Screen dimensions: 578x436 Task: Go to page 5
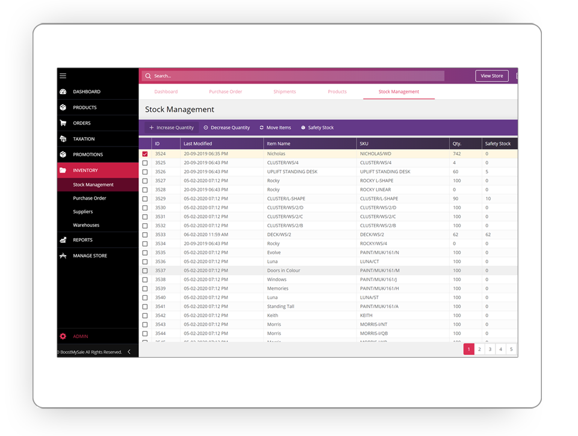(511, 349)
